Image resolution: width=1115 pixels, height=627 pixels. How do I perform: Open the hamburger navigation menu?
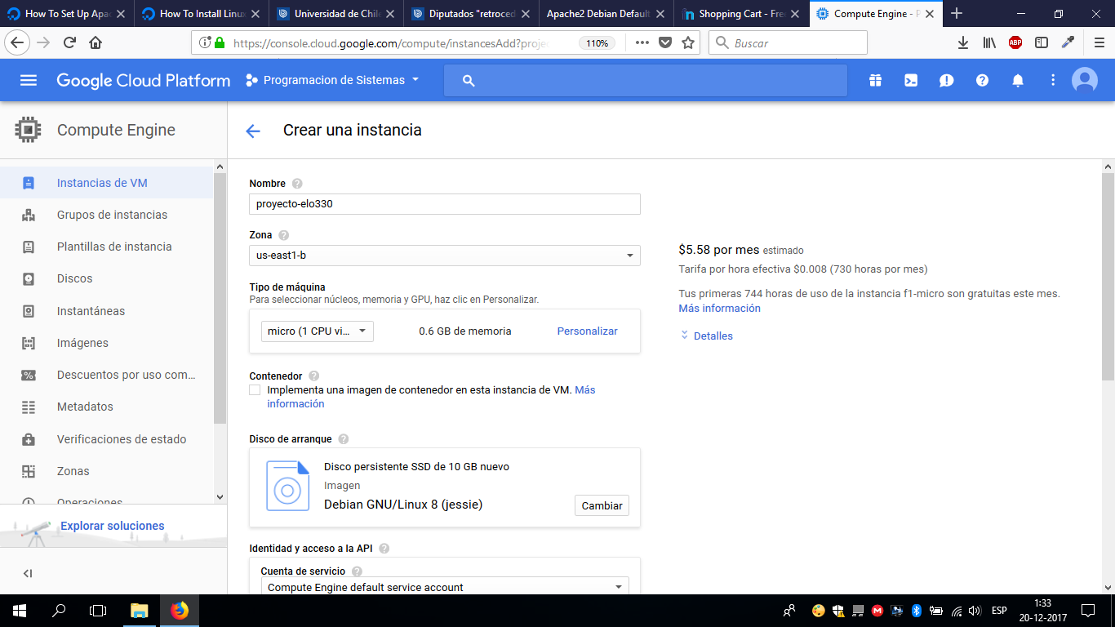(29, 80)
